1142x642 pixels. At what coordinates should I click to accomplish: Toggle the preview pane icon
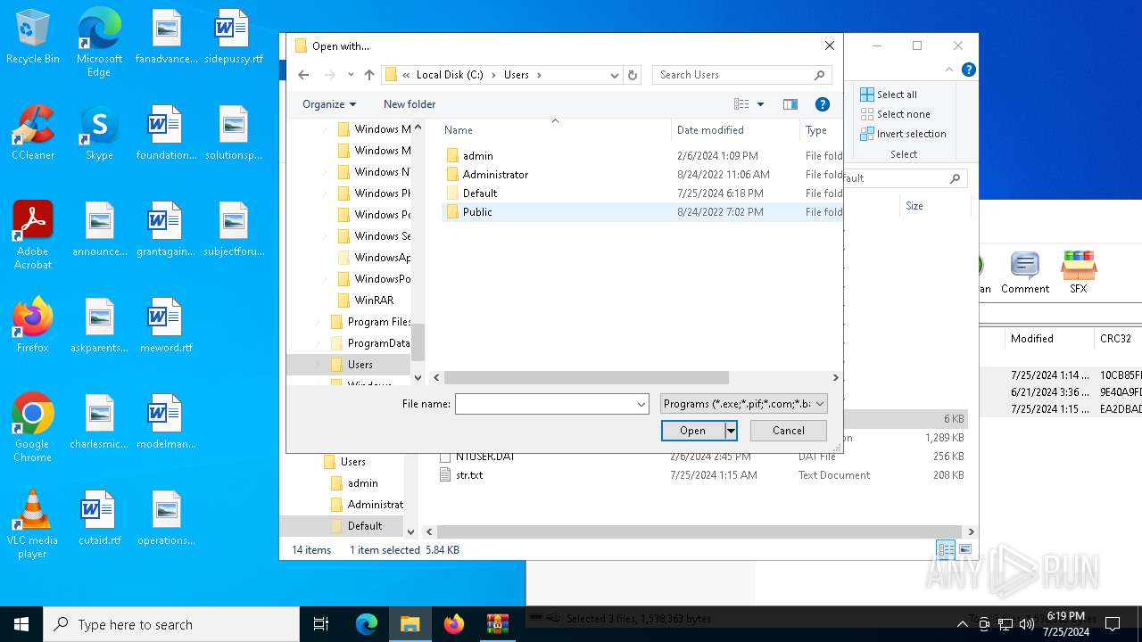click(x=790, y=104)
